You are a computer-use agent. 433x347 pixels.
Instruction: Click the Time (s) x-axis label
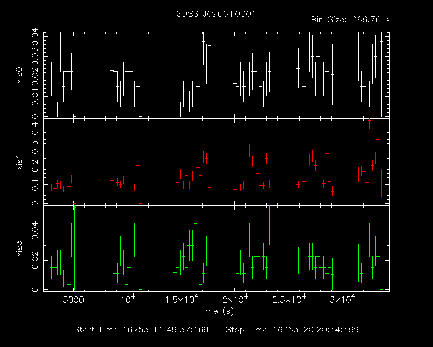click(x=216, y=311)
